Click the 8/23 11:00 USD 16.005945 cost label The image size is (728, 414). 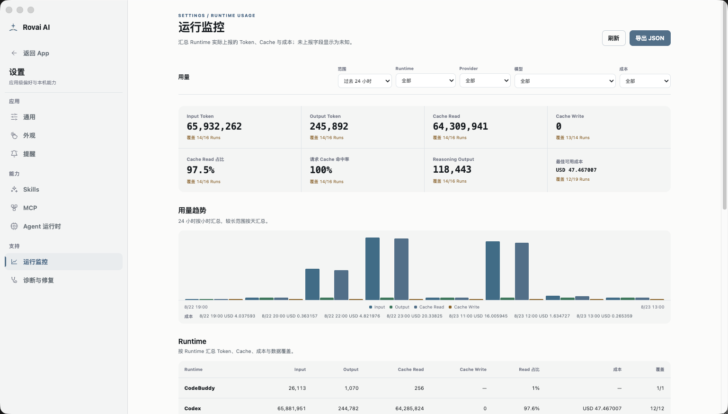coord(478,316)
